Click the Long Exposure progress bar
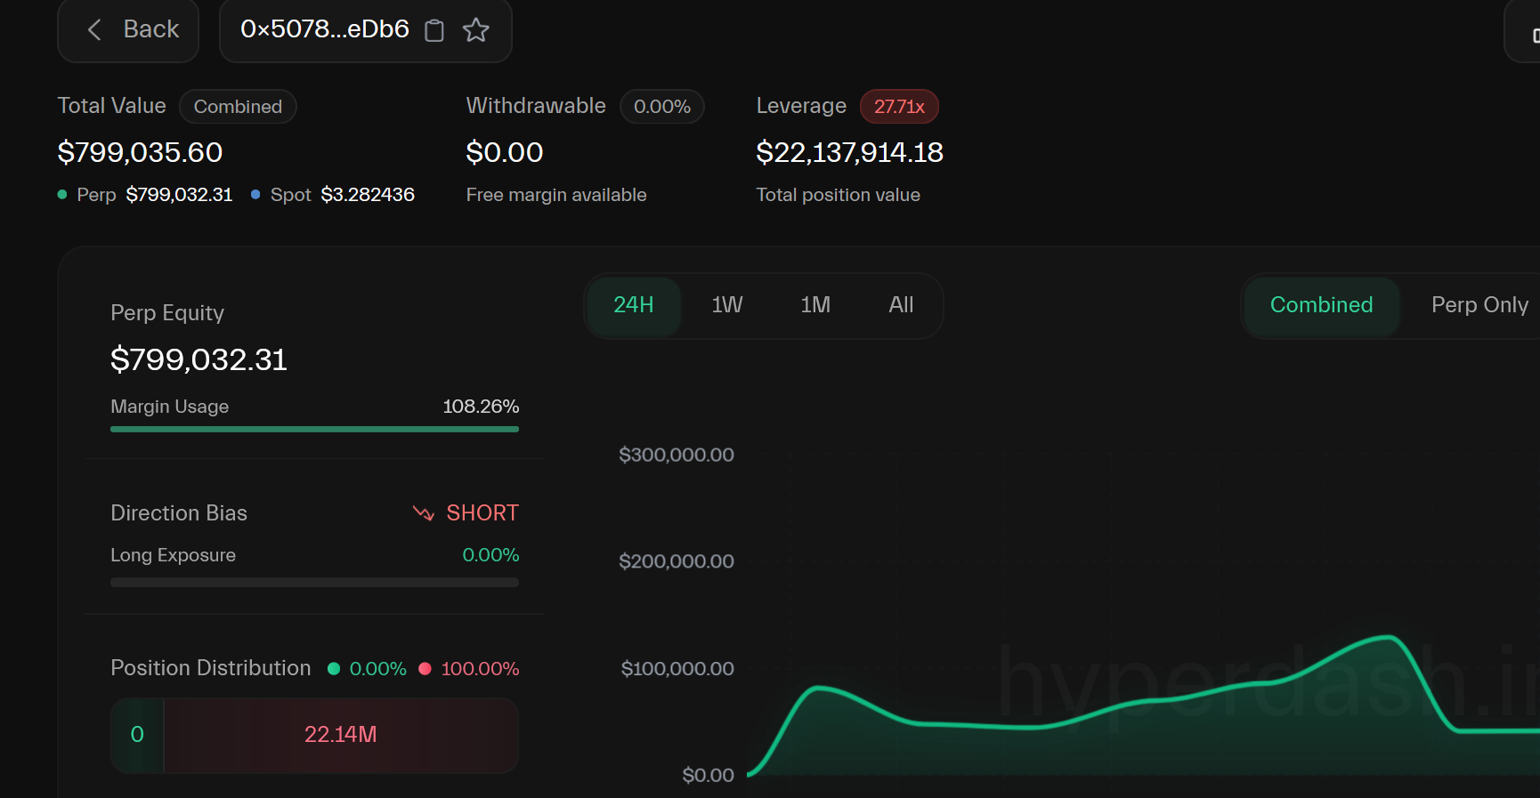Image resolution: width=1540 pixels, height=798 pixels. pyautogui.click(x=314, y=583)
